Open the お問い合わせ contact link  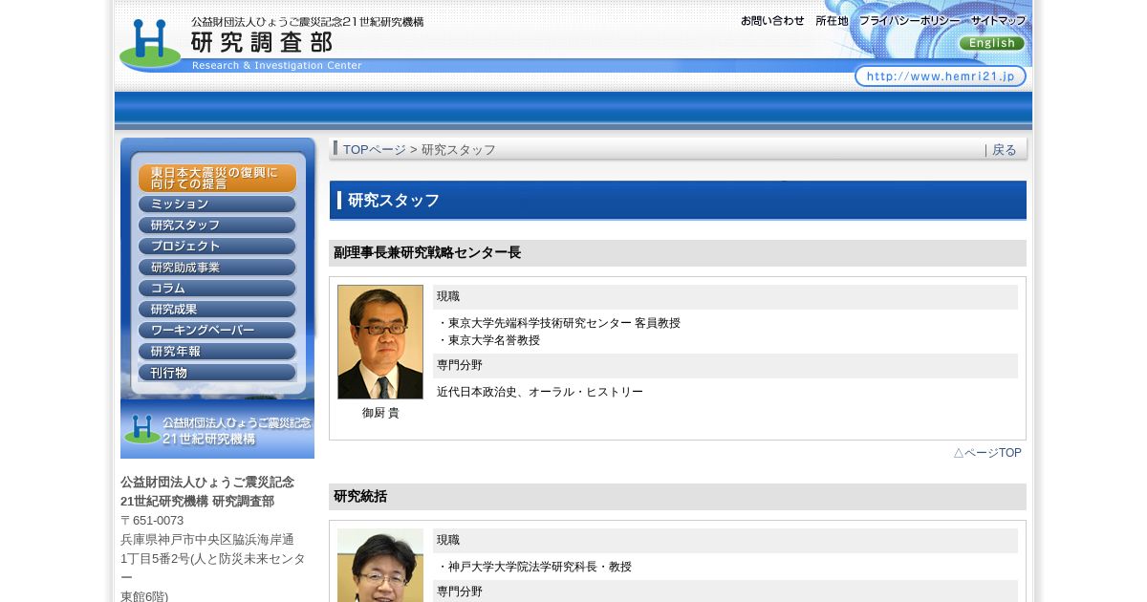coord(772,20)
